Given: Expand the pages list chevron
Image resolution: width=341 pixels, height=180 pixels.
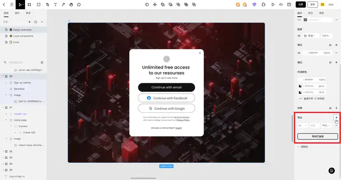Looking at the screenshot, I should 42,22.
